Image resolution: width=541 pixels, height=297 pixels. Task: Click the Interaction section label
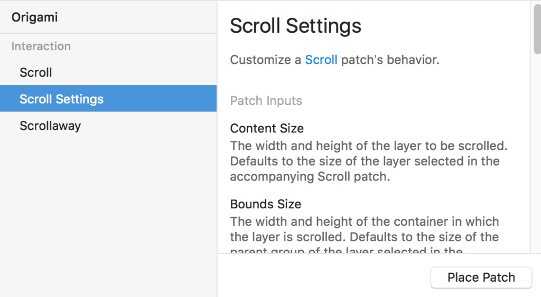pyautogui.click(x=41, y=46)
